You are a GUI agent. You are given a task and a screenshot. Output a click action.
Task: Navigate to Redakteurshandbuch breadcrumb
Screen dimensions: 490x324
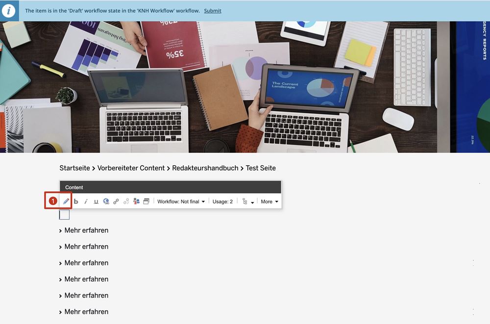[x=205, y=168]
